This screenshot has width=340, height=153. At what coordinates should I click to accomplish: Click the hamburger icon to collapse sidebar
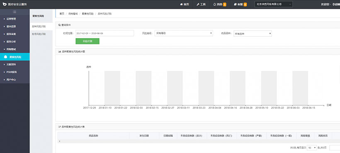tap(15, 12)
